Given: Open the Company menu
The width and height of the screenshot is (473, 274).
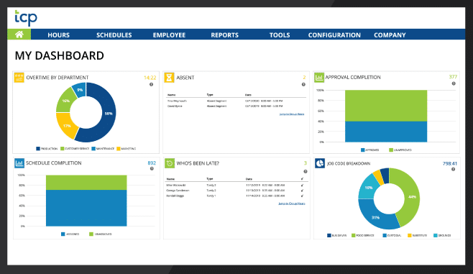Looking at the screenshot, I should [390, 35].
